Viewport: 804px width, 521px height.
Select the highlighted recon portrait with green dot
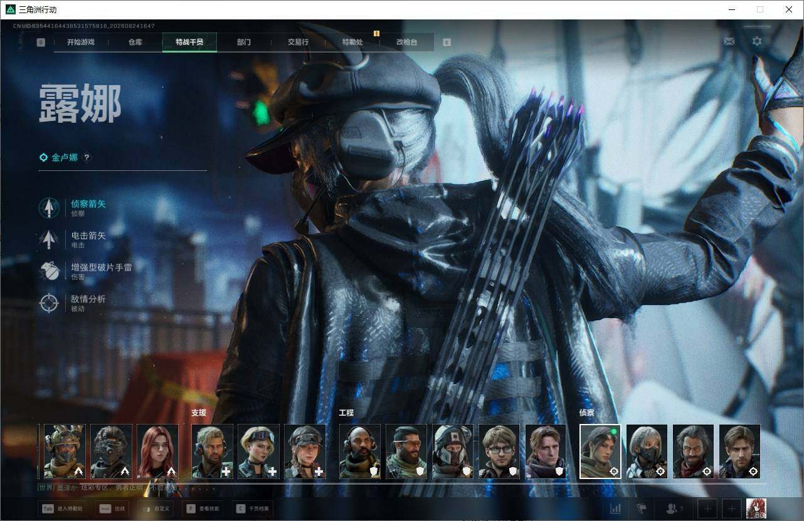(600, 451)
